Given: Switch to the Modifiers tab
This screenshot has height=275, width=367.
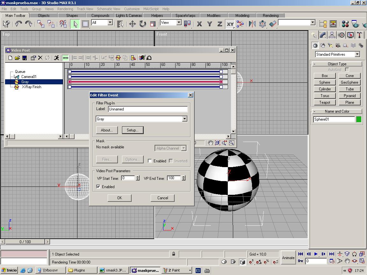Looking at the screenshot, I should tap(214, 15).
